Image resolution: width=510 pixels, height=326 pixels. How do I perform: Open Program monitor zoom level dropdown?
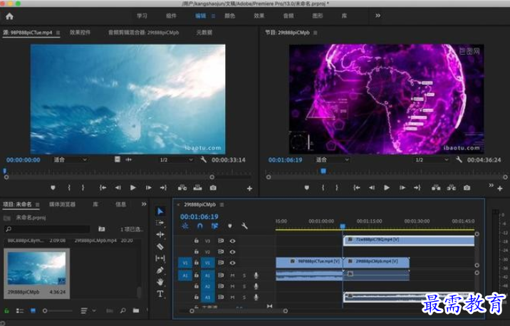333,159
